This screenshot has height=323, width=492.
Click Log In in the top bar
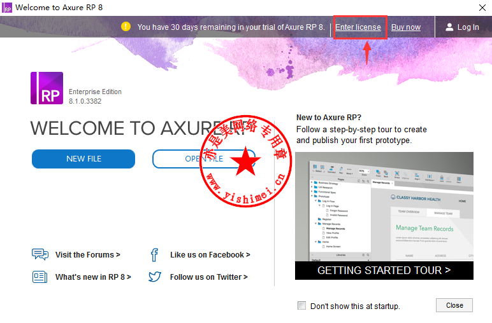468,27
